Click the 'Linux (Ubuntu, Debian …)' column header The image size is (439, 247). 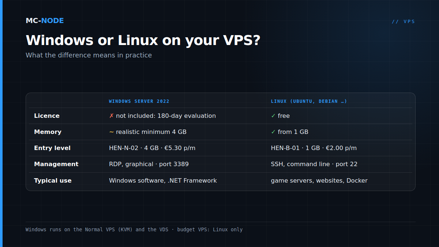click(x=309, y=101)
